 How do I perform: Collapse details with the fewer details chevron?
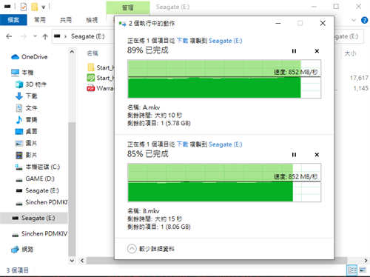[x=132, y=249]
